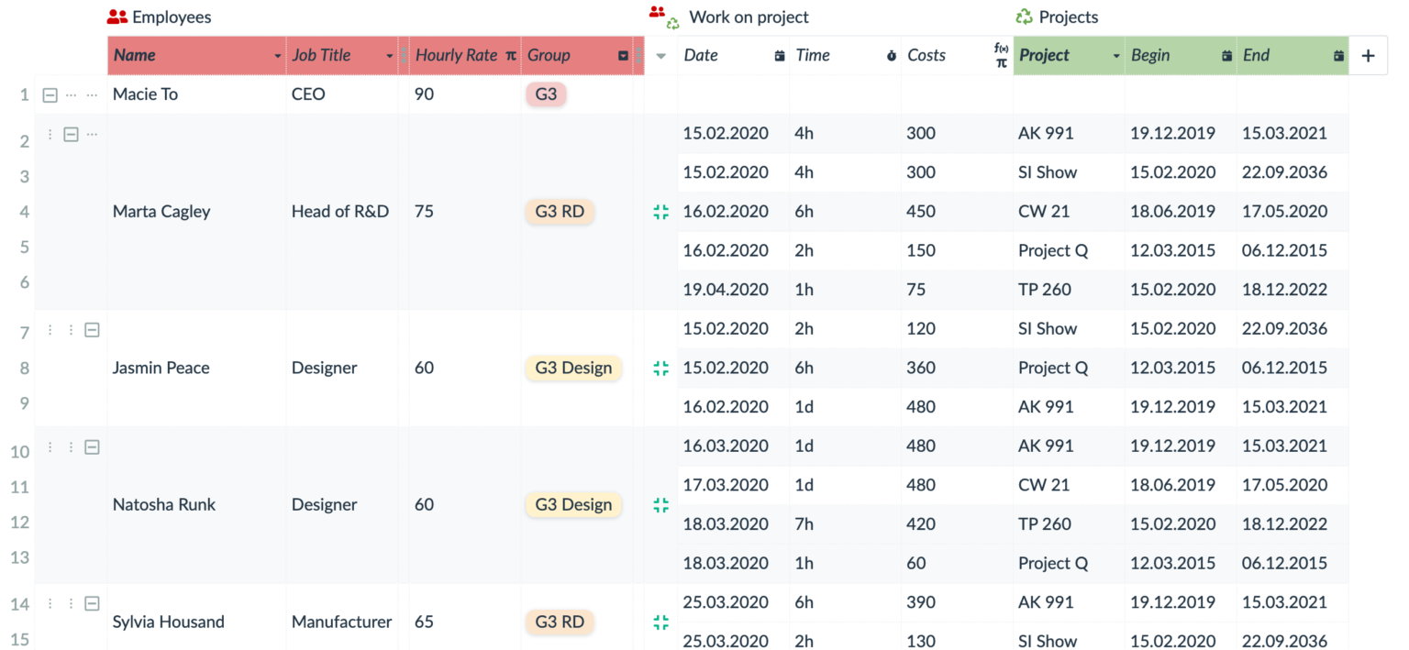Click the + button to add a column
The image size is (1409, 650).
(x=1368, y=55)
